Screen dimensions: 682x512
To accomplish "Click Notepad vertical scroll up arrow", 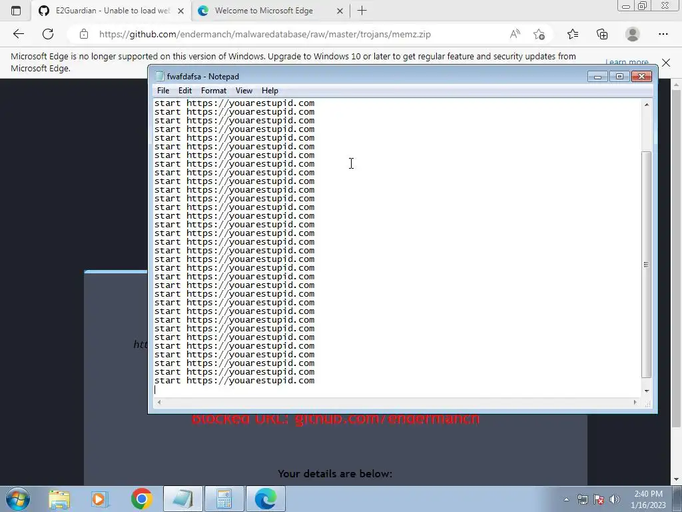I will click(647, 104).
